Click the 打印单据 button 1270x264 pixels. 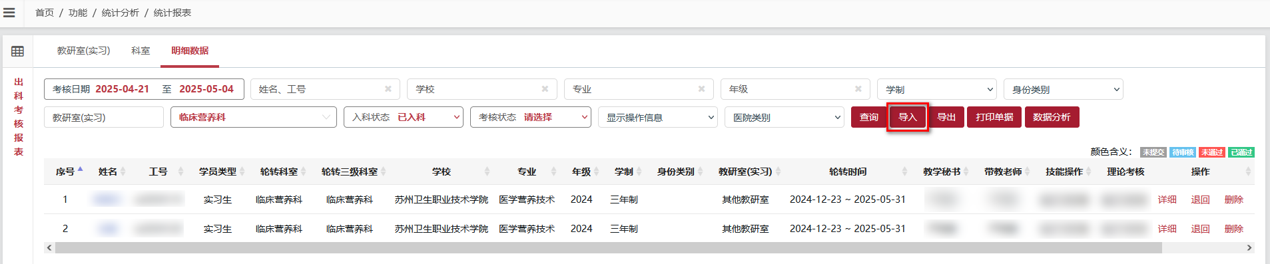pos(994,117)
